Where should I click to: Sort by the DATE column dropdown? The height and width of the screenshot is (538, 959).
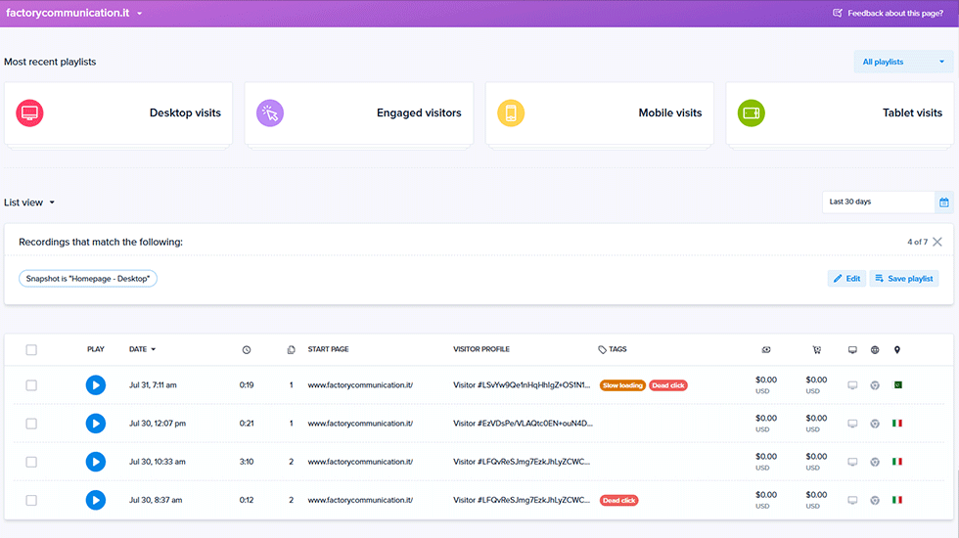142,350
